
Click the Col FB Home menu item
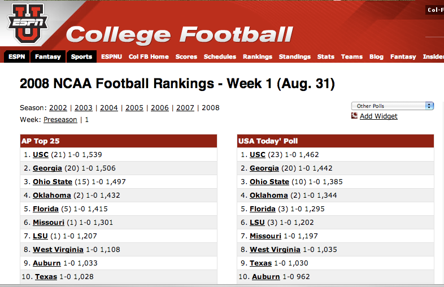149,56
